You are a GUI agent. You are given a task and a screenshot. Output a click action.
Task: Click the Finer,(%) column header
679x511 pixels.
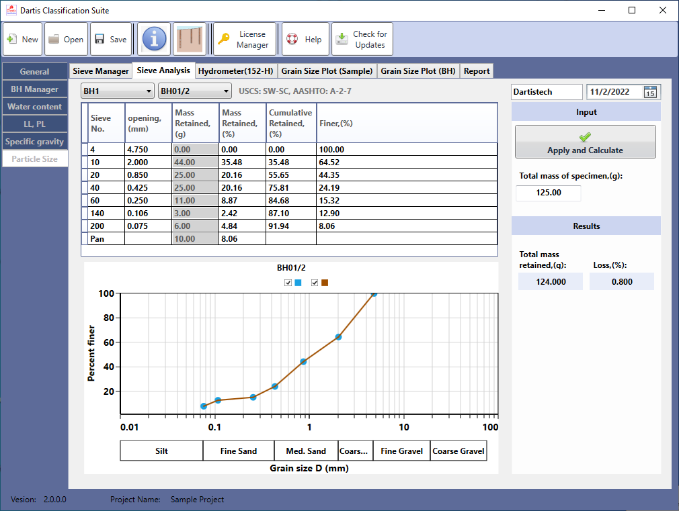click(x=407, y=124)
